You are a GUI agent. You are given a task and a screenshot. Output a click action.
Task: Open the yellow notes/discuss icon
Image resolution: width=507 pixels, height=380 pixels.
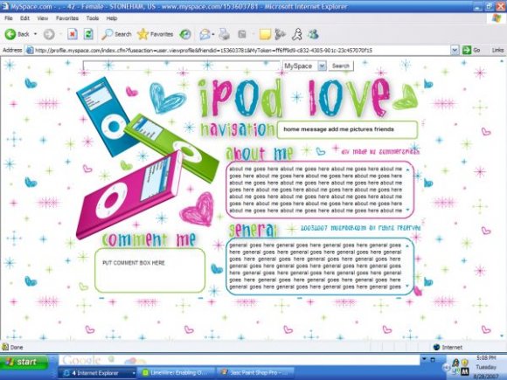265,34
